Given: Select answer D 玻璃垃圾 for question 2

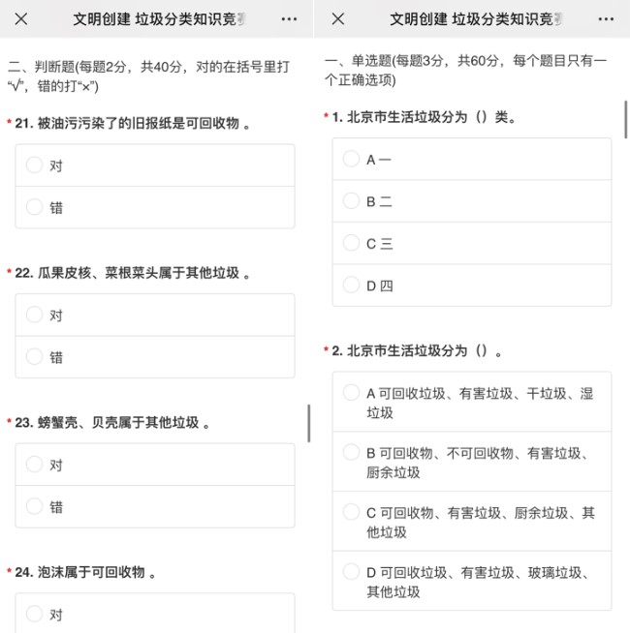Looking at the screenshot, I should 351,572.
